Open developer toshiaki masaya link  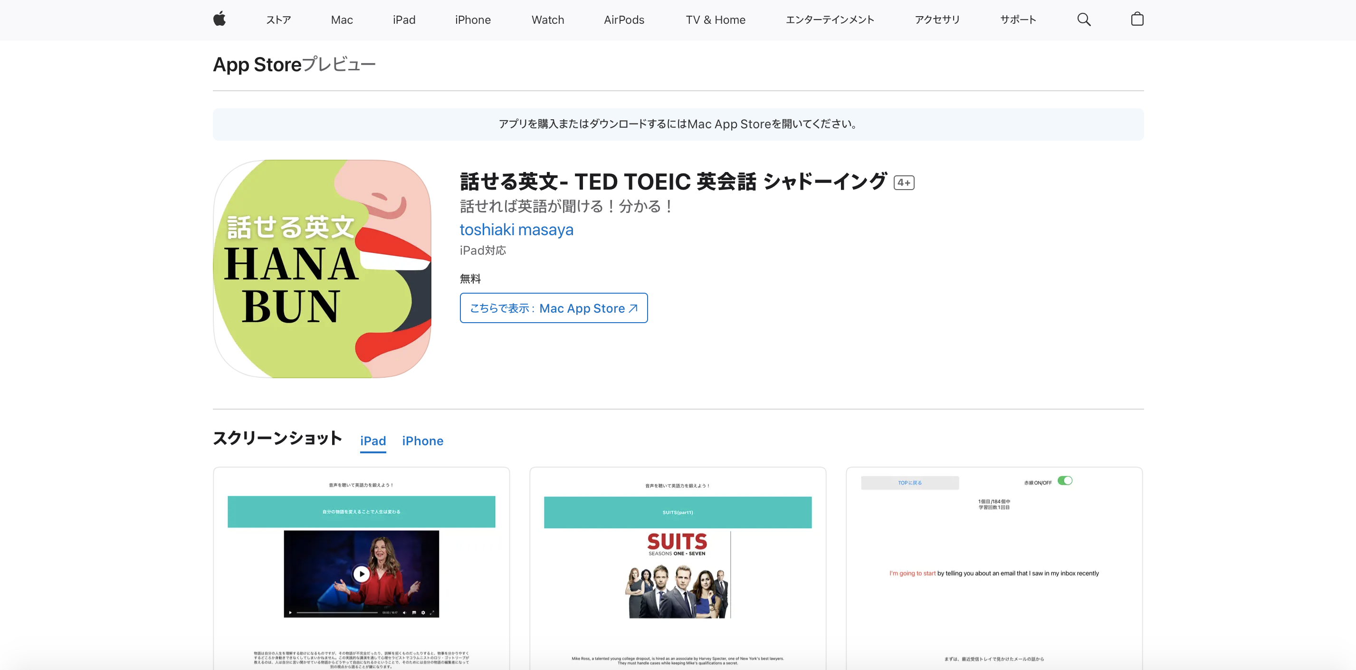pos(516,230)
